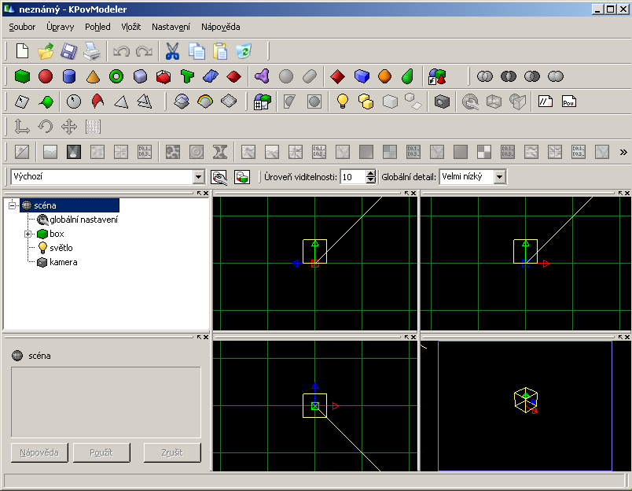This screenshot has width=632, height=491.
Task: Create a new file with the blank page icon
Action: click(23, 52)
